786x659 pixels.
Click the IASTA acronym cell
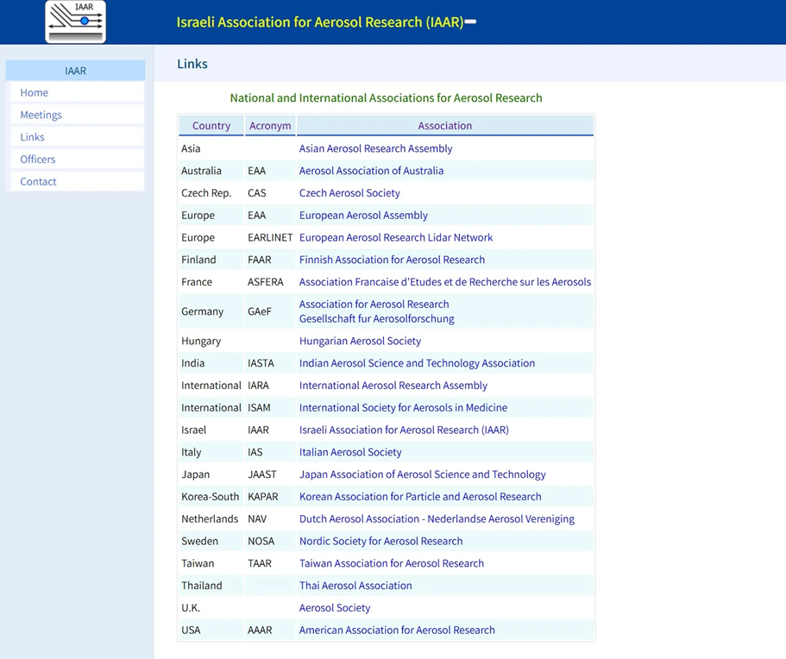tap(270, 363)
